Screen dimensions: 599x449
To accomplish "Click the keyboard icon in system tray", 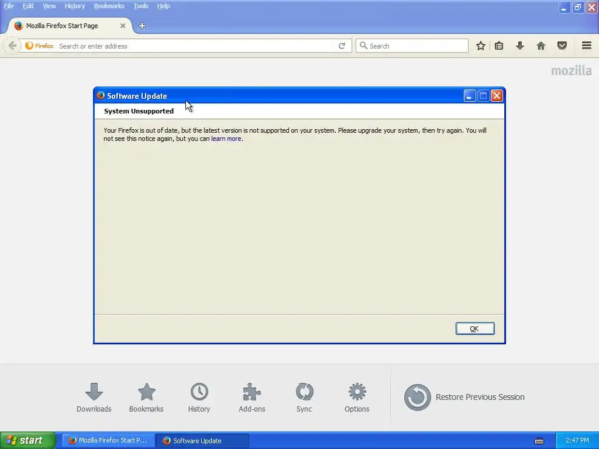I will pos(539,441).
